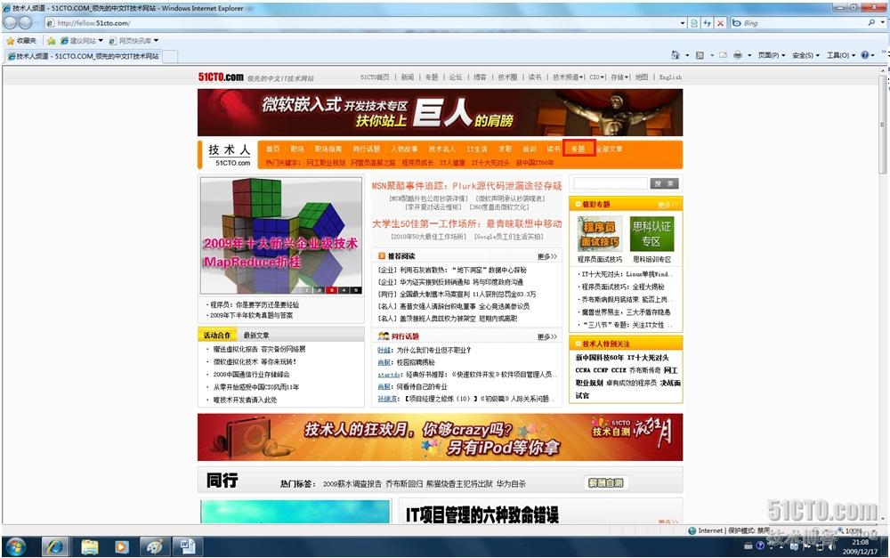Image resolution: width=890 pixels, height=558 pixels.
Task: Click the 搜索 button beside the search box
Action: pyautogui.click(x=664, y=183)
